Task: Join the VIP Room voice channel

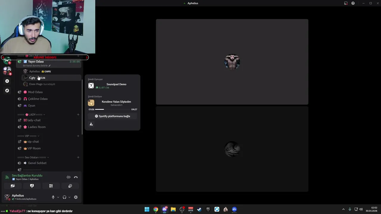Action: click(x=49, y=148)
